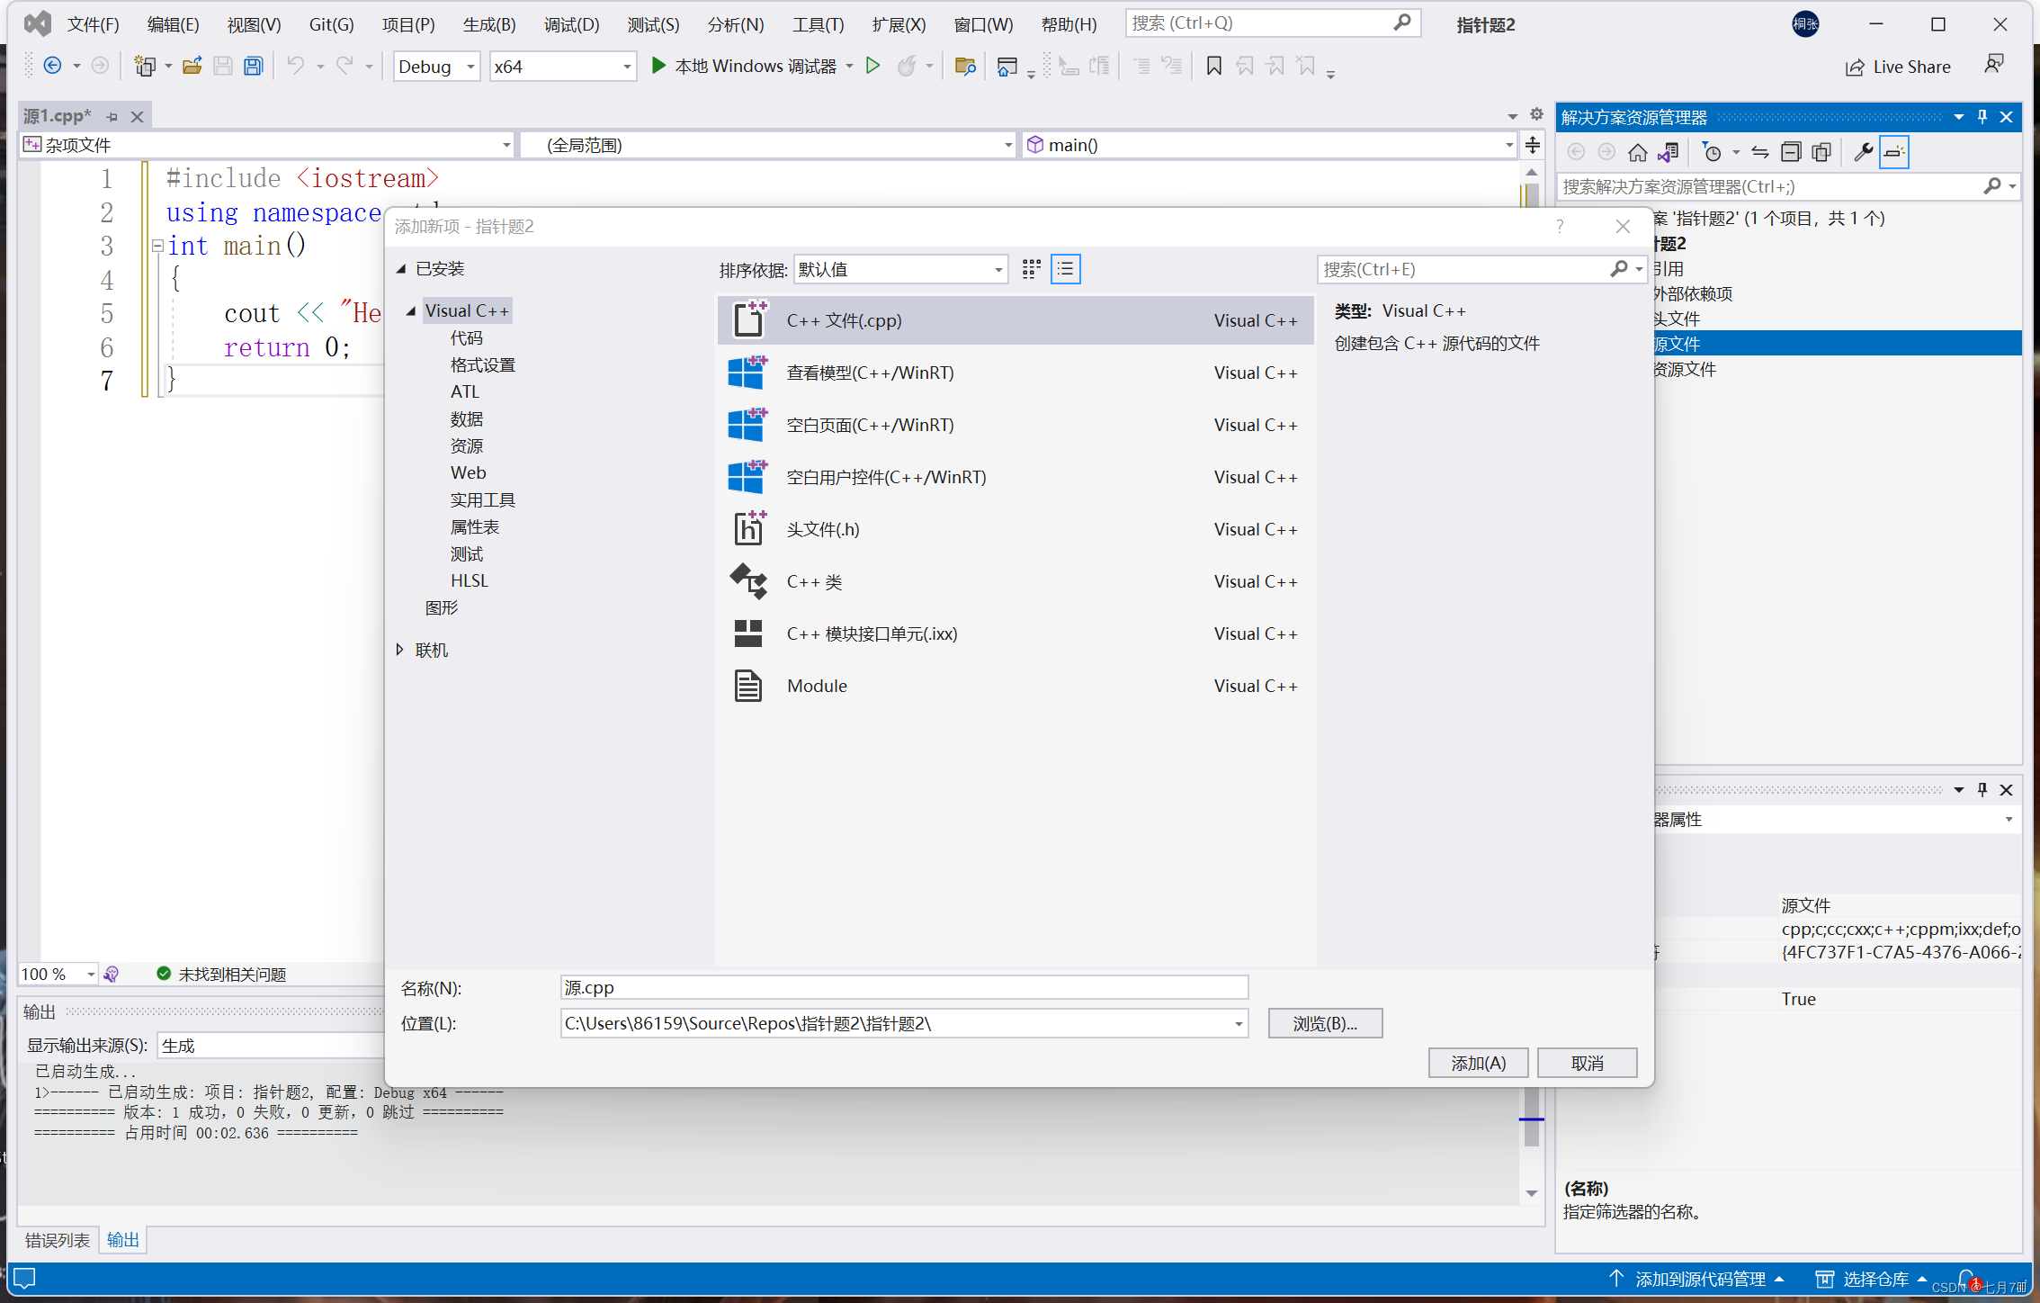Click the navigate backward arrow icon
2040x1303 pixels.
(x=52, y=66)
